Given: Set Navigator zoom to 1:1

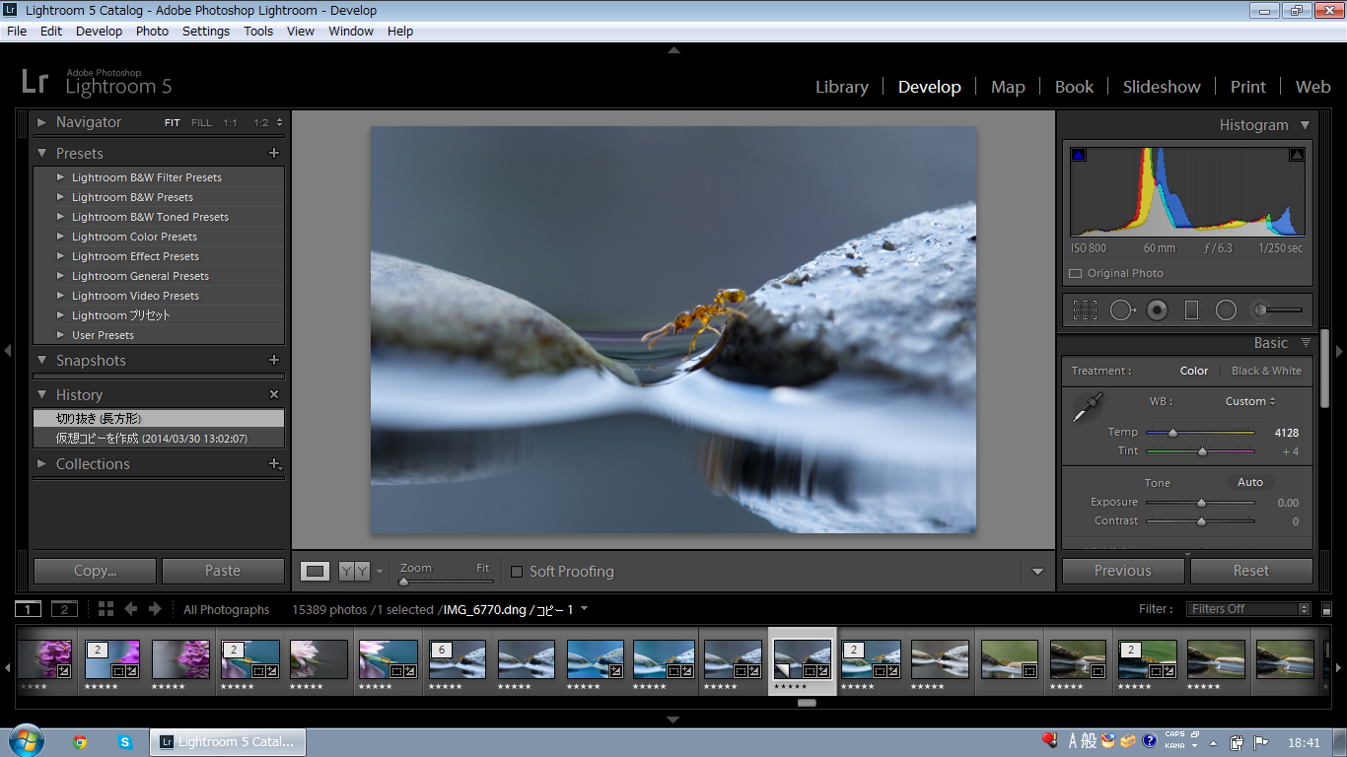Looking at the screenshot, I should [230, 123].
